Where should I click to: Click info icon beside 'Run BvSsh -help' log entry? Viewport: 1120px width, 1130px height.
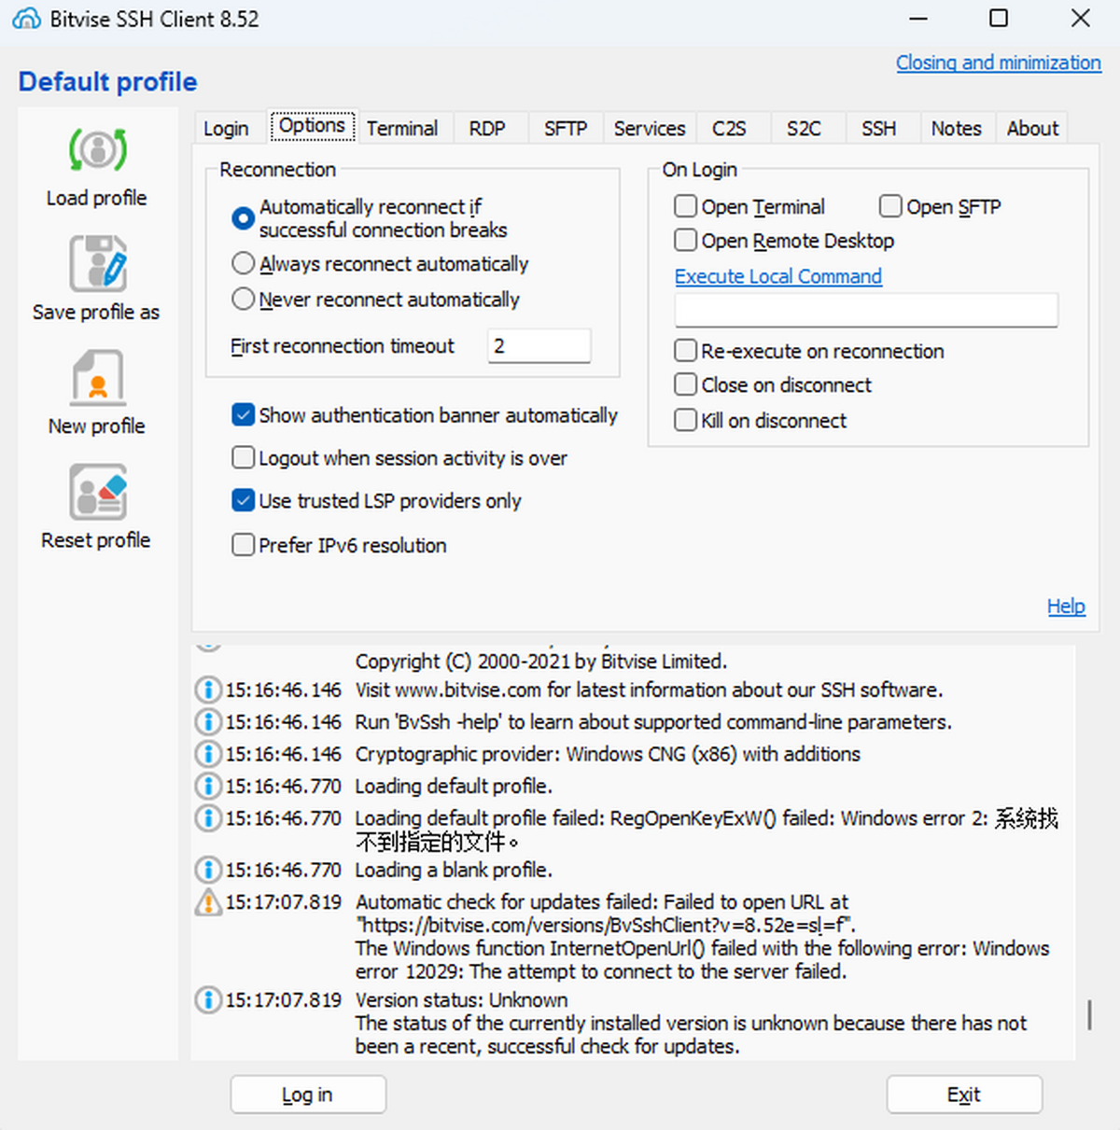click(207, 722)
